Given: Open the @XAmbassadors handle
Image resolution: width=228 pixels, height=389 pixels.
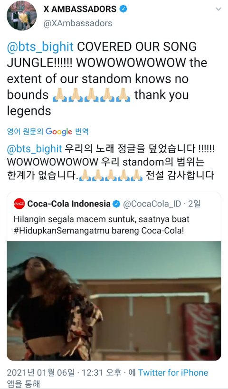Looking at the screenshot, I should coord(78,23).
